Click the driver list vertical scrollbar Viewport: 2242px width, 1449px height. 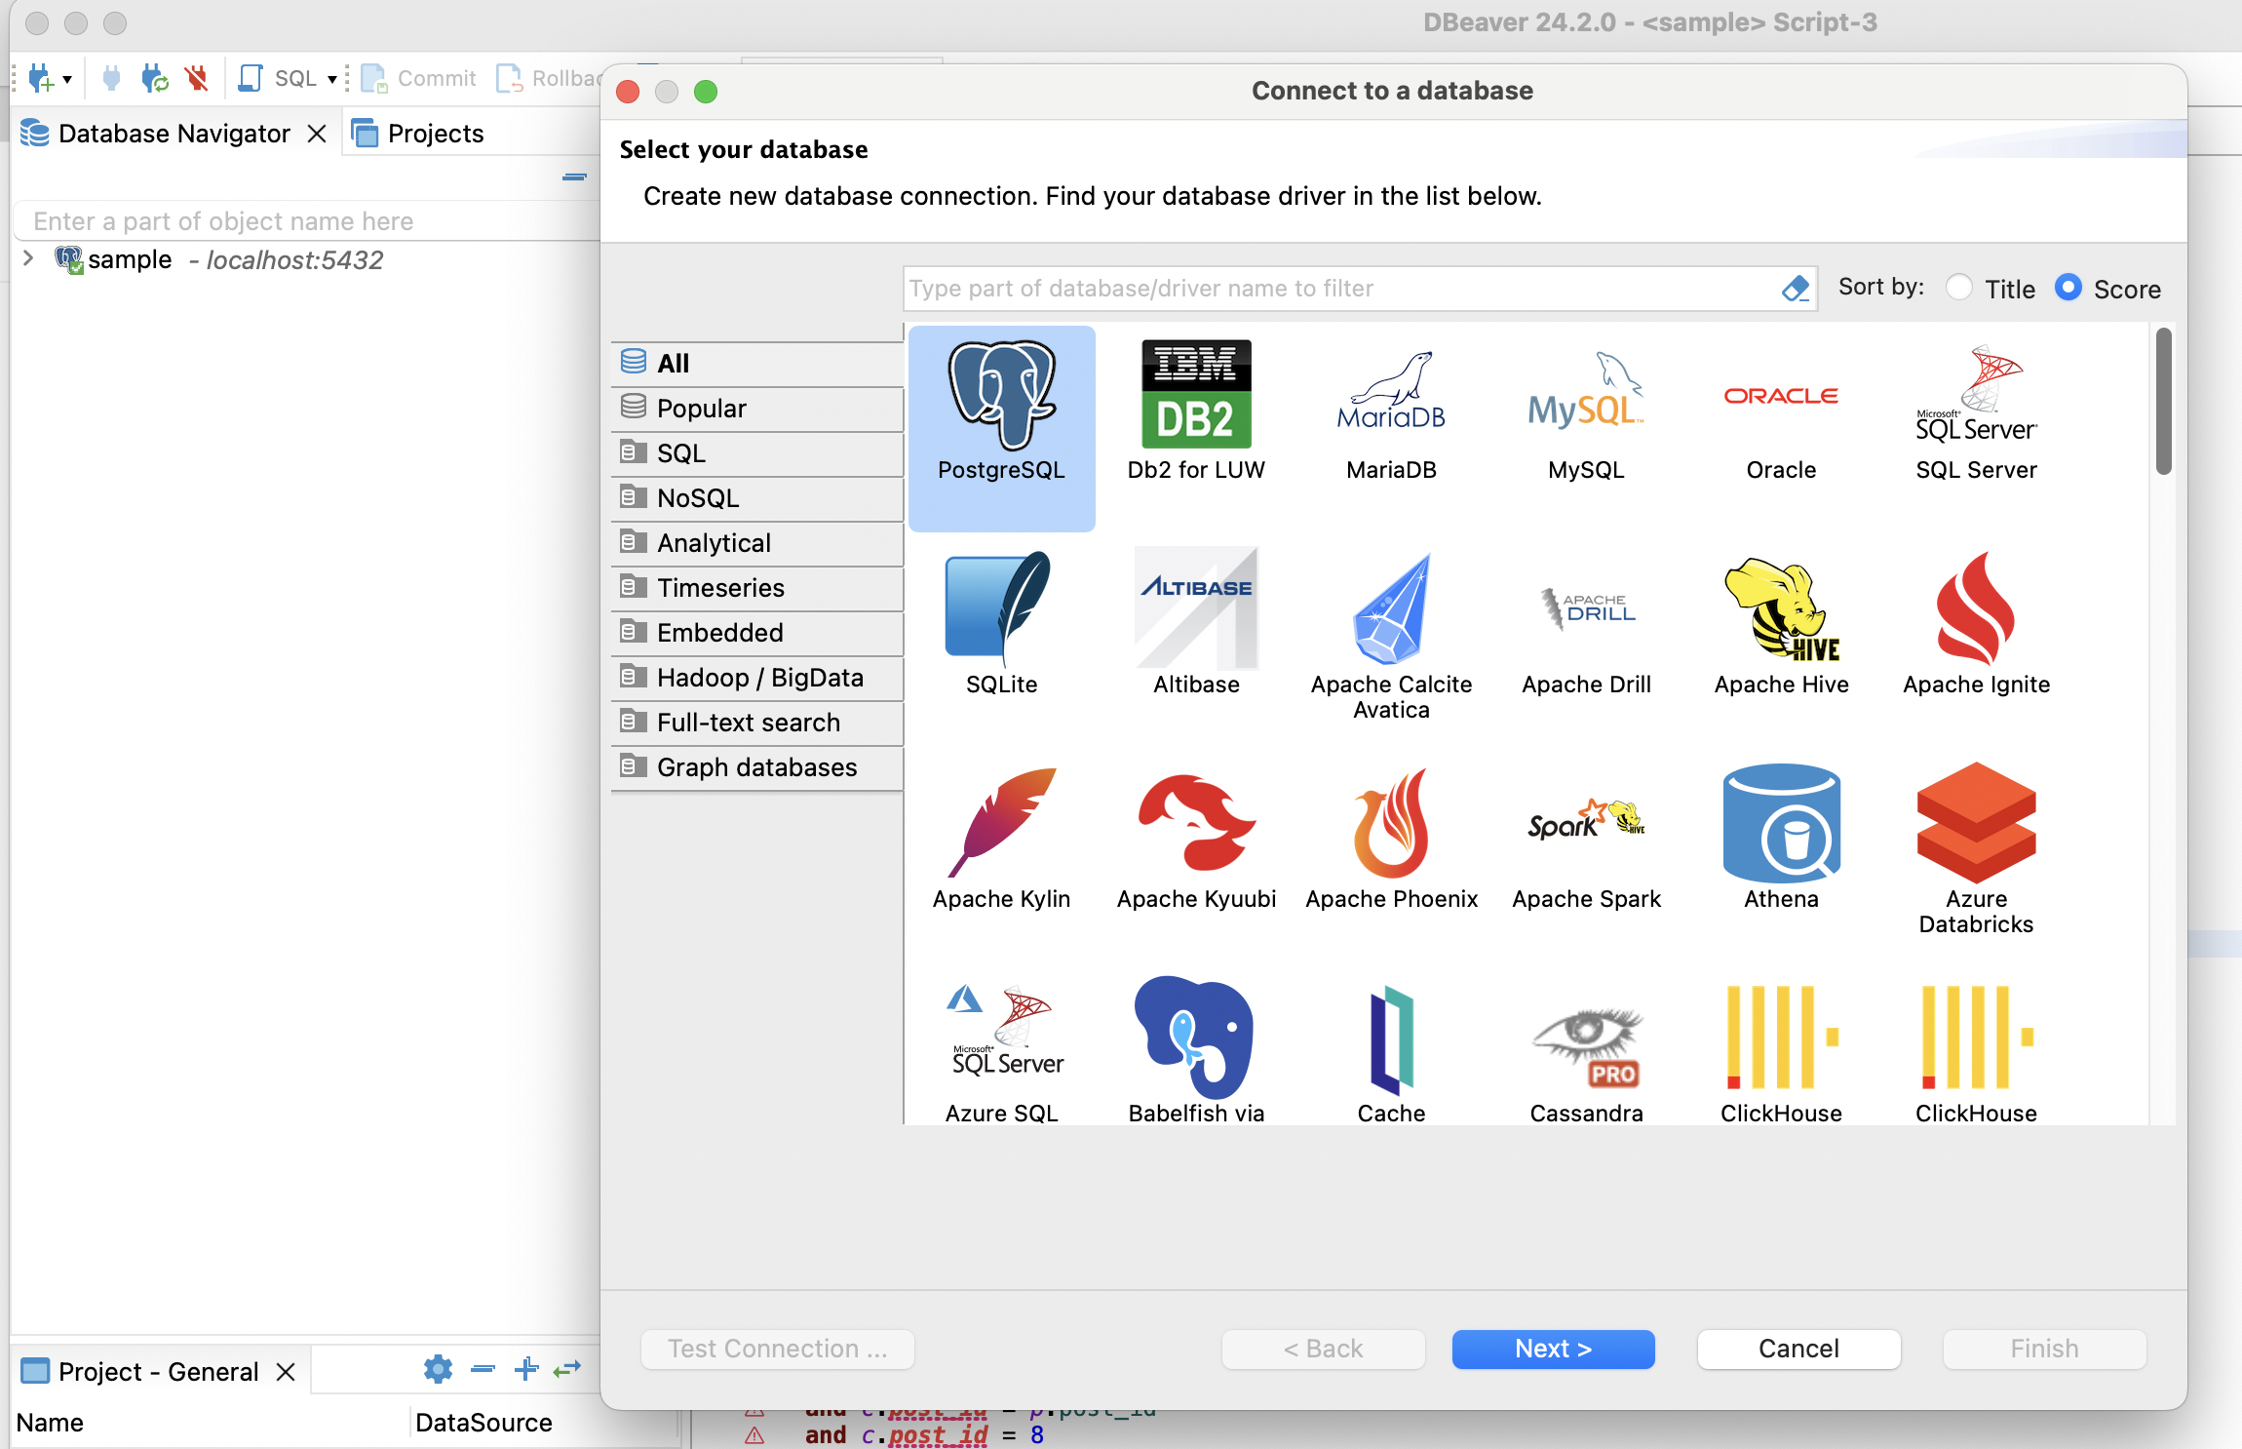point(2163,402)
